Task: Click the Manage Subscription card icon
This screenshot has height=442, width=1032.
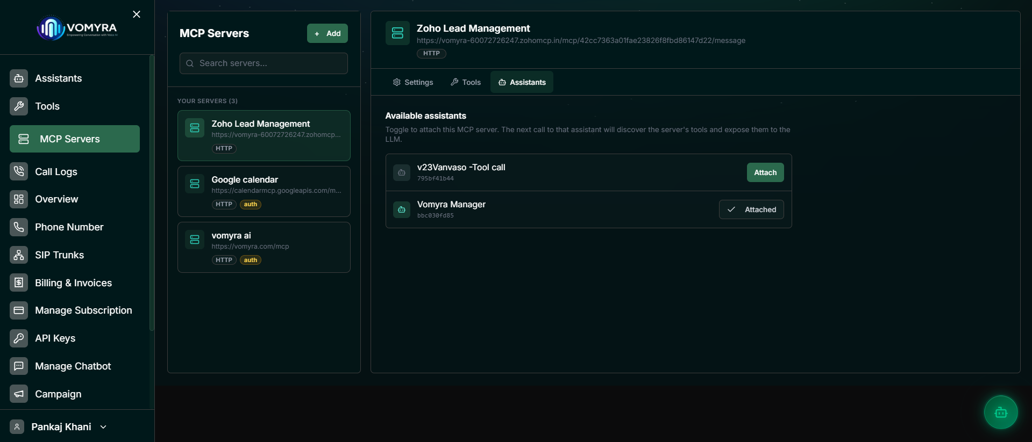Action: click(19, 310)
